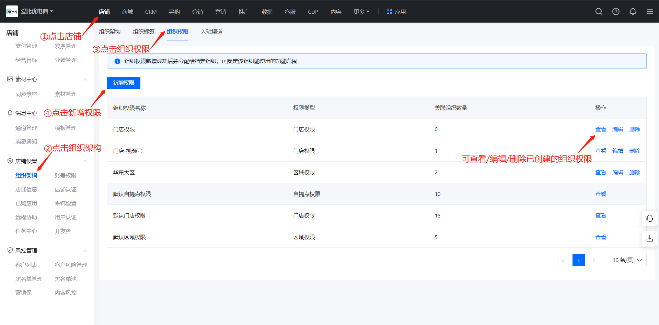Open the CRM top menu

pyautogui.click(x=151, y=12)
